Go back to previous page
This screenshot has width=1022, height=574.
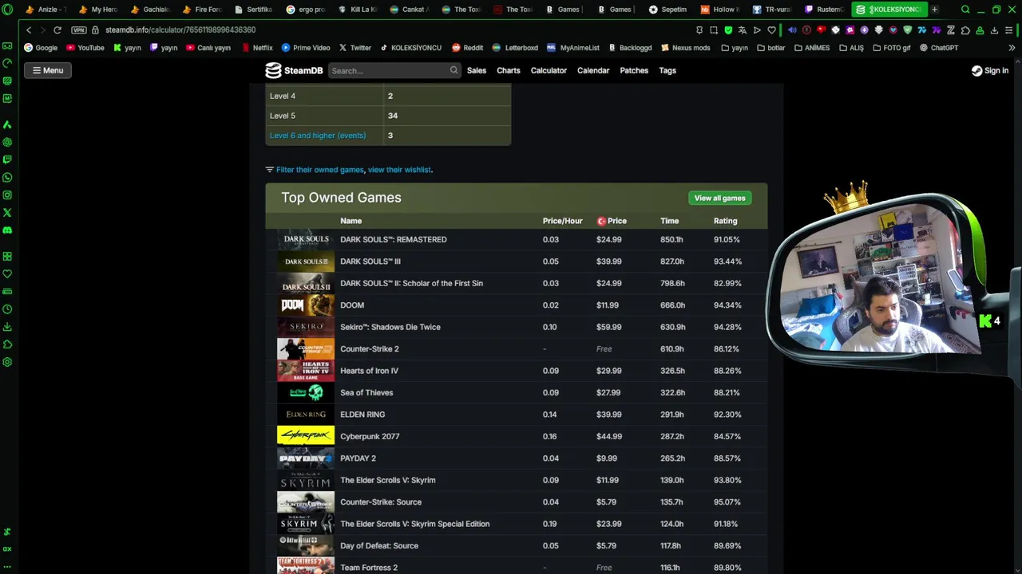click(x=29, y=29)
